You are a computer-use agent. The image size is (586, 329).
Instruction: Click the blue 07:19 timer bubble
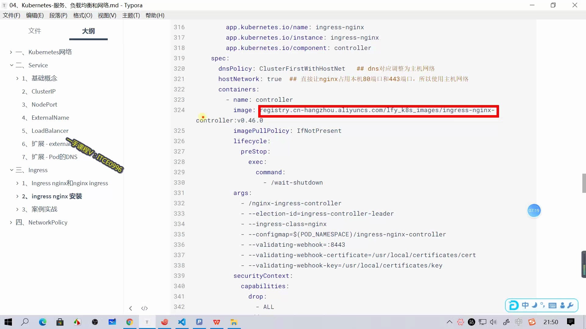point(534,210)
